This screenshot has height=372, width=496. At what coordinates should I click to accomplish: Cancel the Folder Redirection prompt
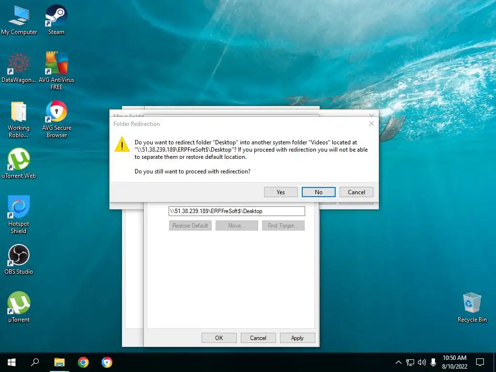coord(356,192)
